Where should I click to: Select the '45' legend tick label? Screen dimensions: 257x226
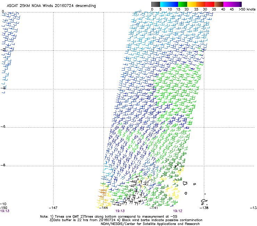point(232,9)
